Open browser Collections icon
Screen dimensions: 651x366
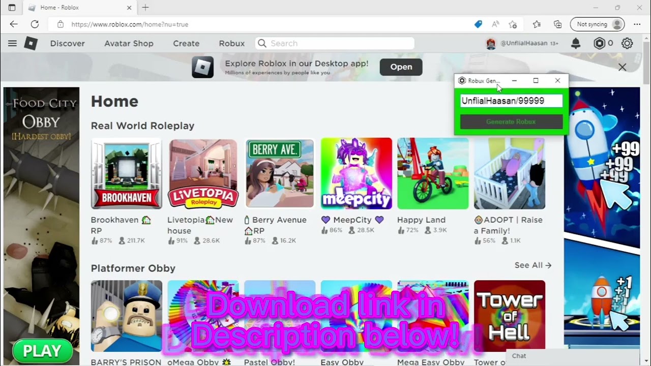coord(558,24)
